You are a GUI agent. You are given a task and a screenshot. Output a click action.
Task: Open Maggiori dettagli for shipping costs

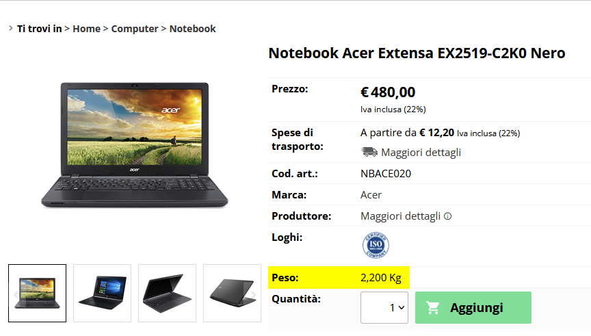pos(421,153)
